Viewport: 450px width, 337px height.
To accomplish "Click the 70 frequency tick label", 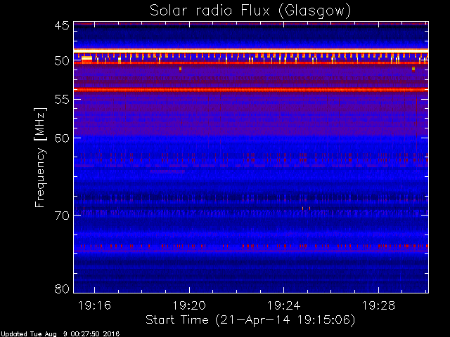I will click(62, 216).
